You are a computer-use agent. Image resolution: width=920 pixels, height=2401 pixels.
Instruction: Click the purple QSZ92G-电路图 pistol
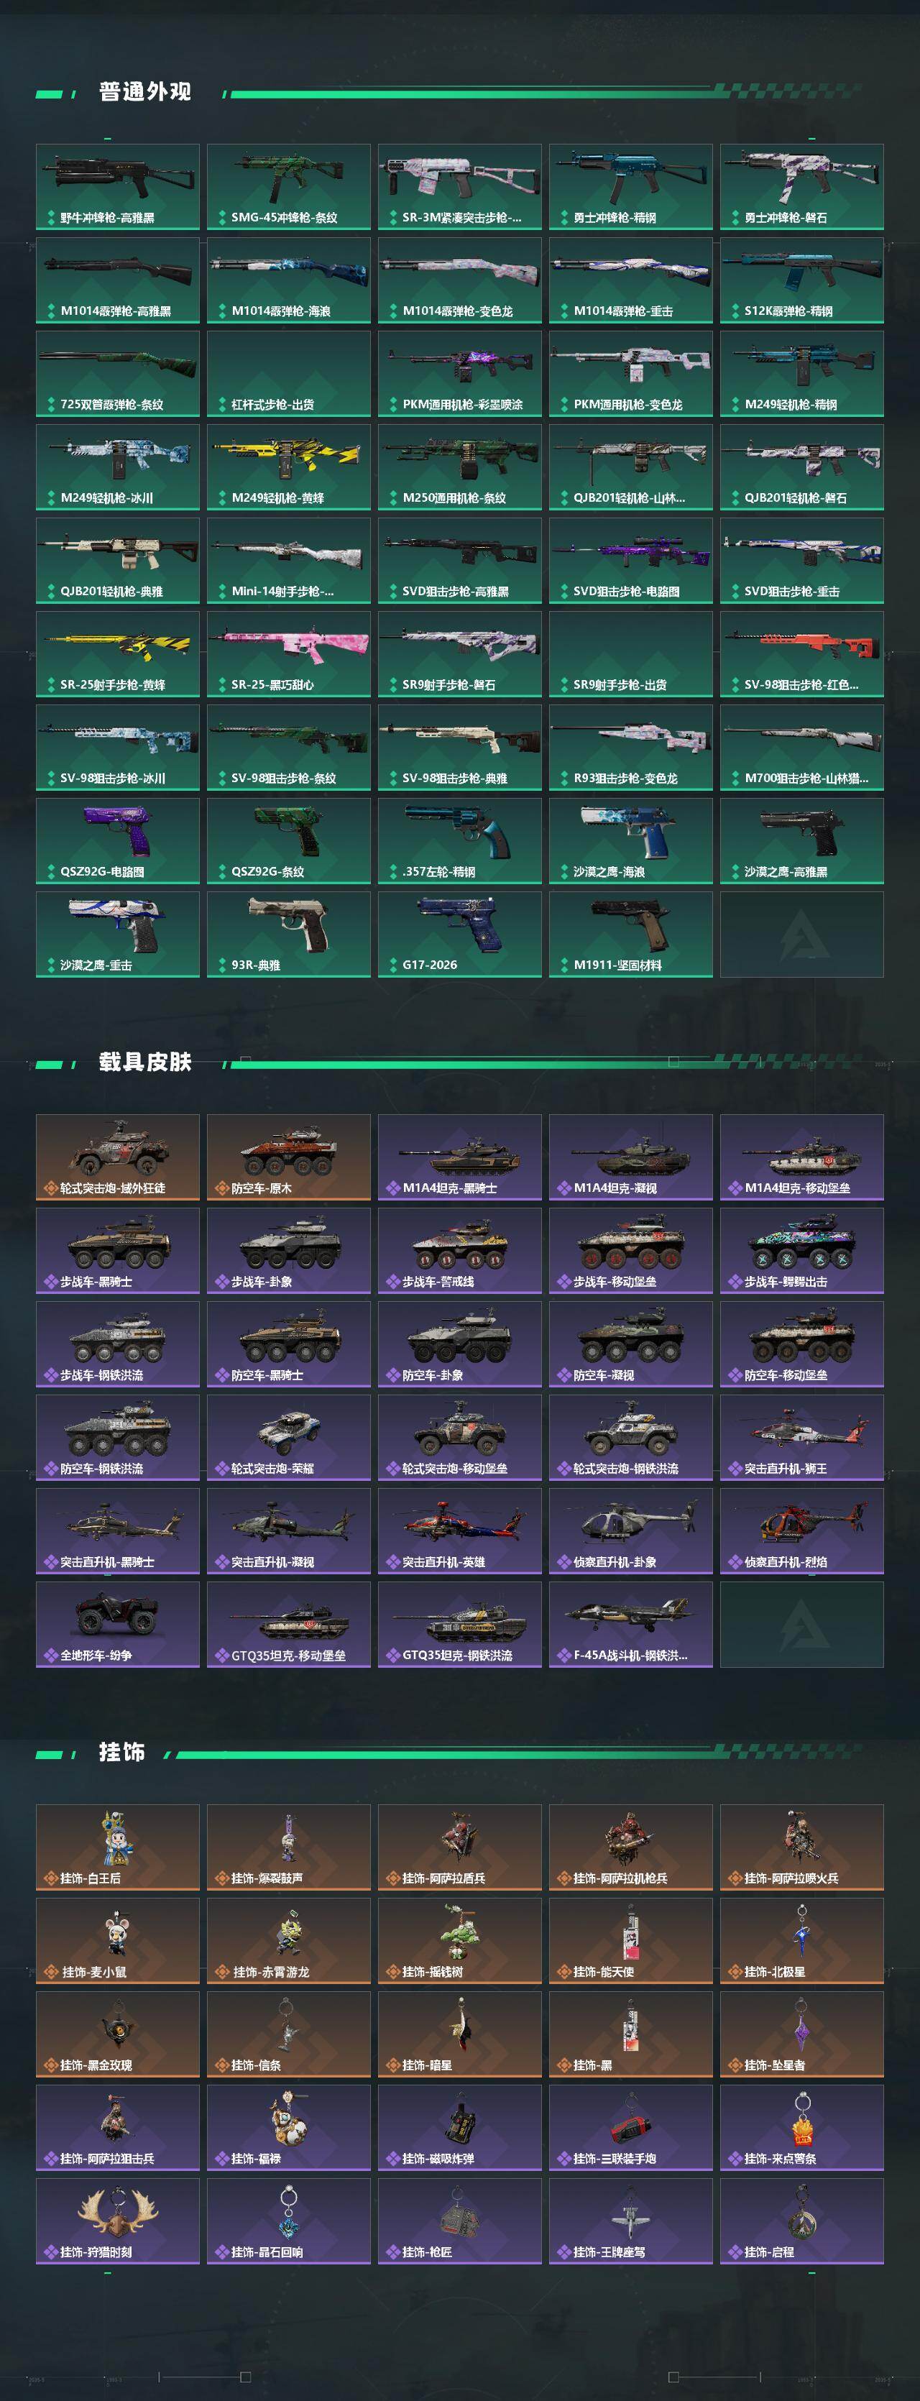tap(117, 841)
